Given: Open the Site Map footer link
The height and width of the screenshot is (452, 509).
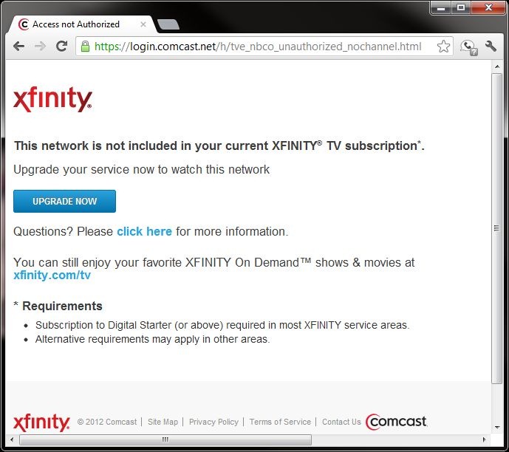Looking at the screenshot, I should (x=163, y=422).
